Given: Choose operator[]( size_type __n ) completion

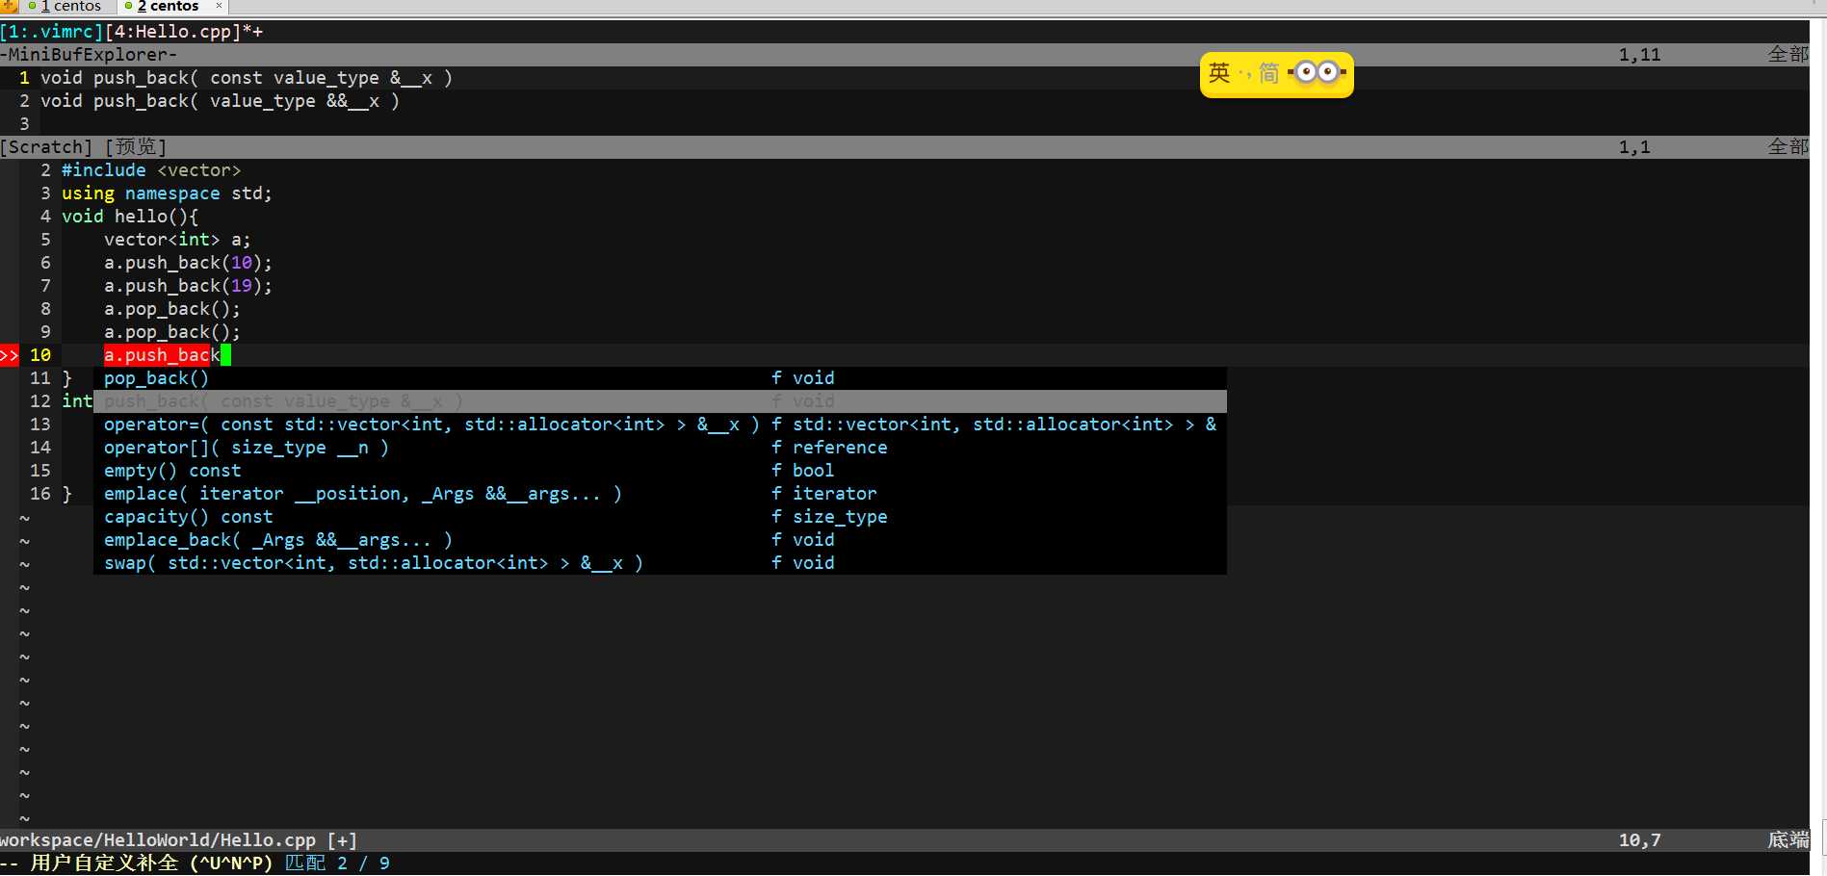Looking at the screenshot, I should (x=660, y=448).
